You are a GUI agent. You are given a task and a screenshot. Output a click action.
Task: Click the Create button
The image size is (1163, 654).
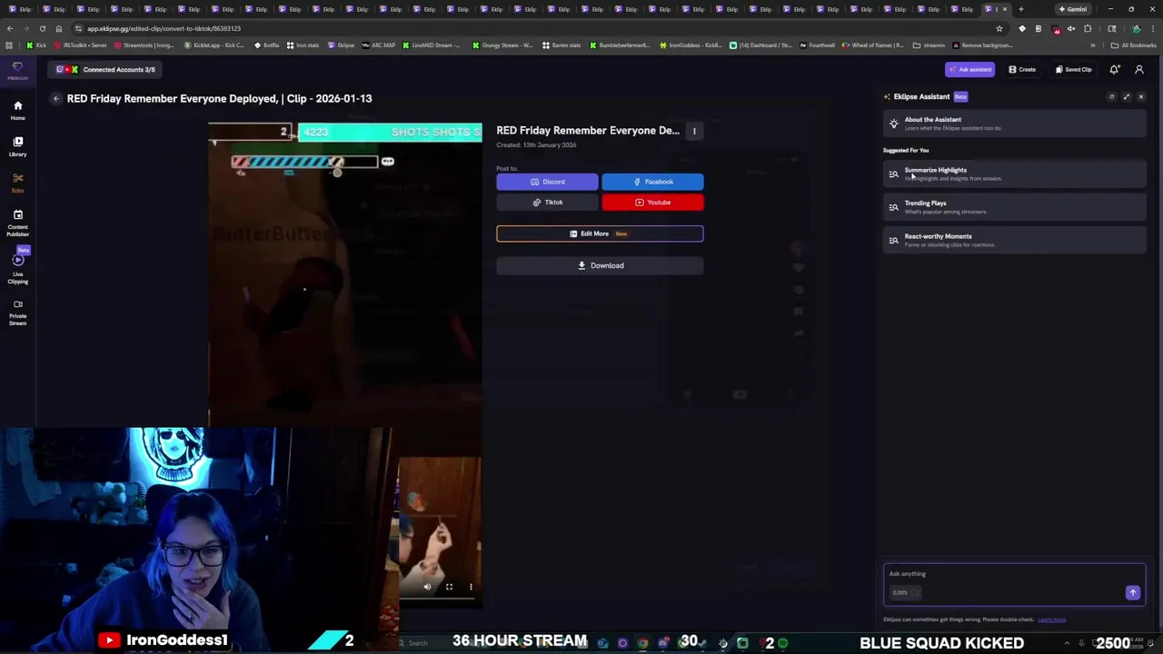point(1021,69)
